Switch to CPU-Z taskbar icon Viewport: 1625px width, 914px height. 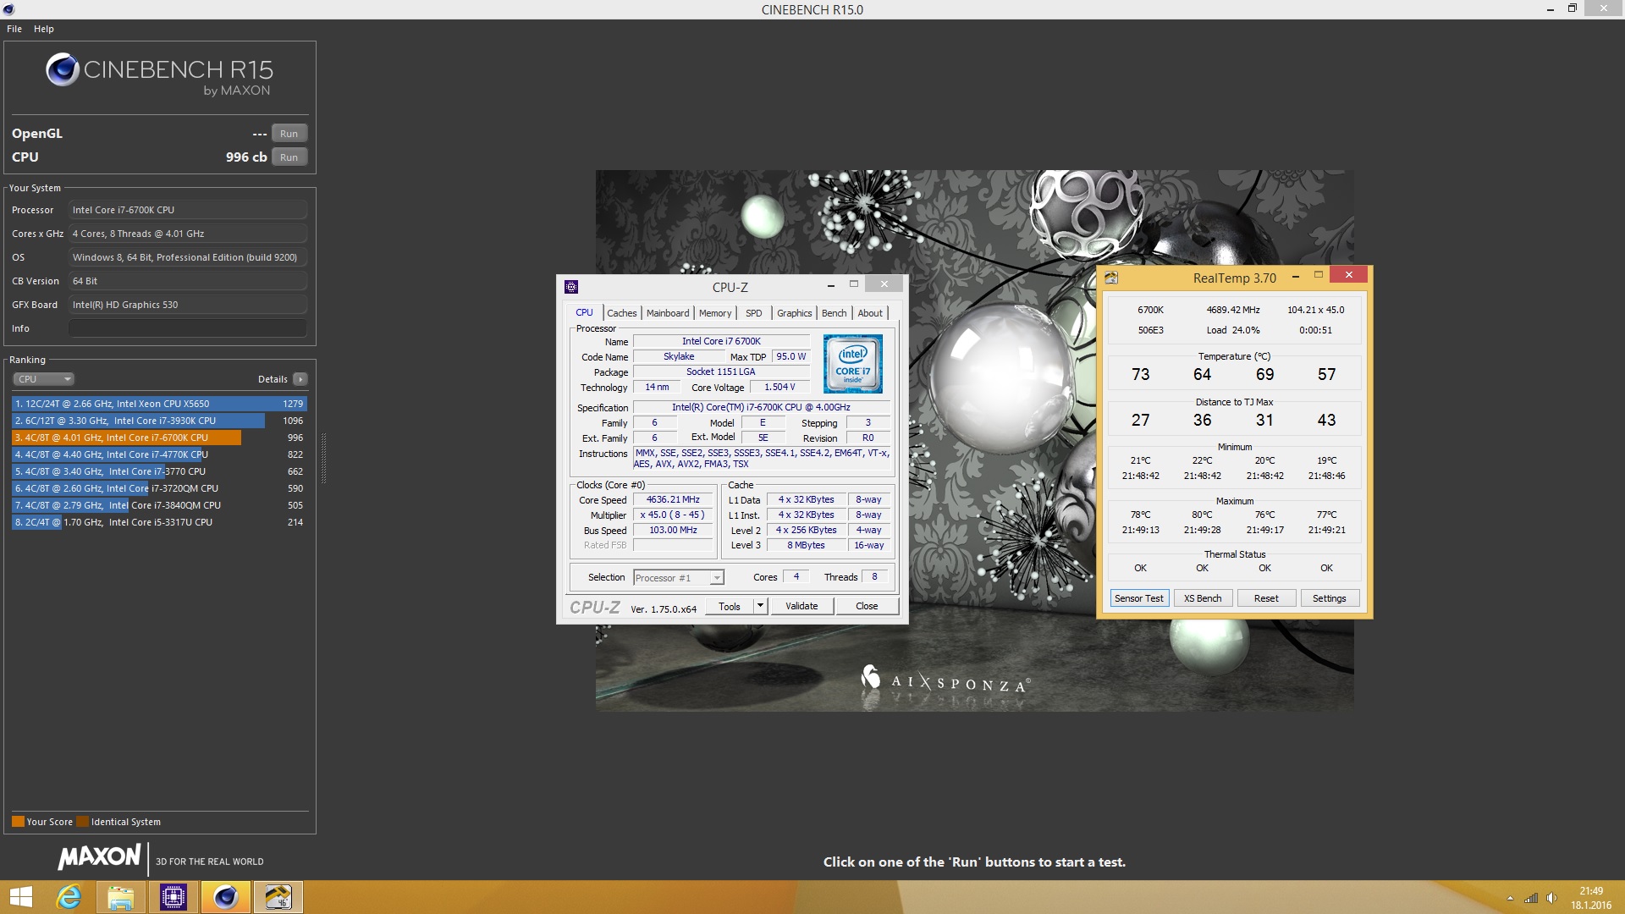click(174, 897)
